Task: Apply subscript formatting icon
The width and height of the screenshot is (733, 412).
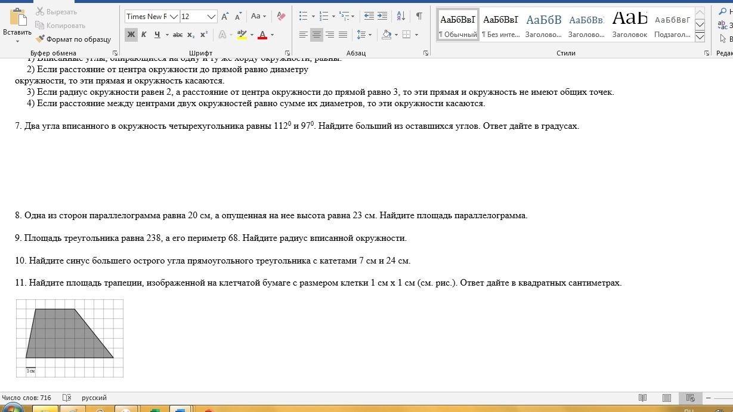Action: 191,35
